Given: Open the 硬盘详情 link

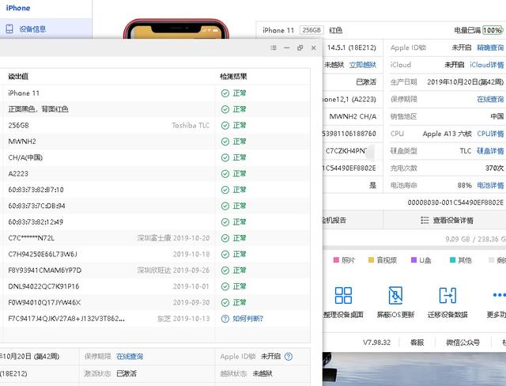Looking at the screenshot, I should tap(489, 151).
